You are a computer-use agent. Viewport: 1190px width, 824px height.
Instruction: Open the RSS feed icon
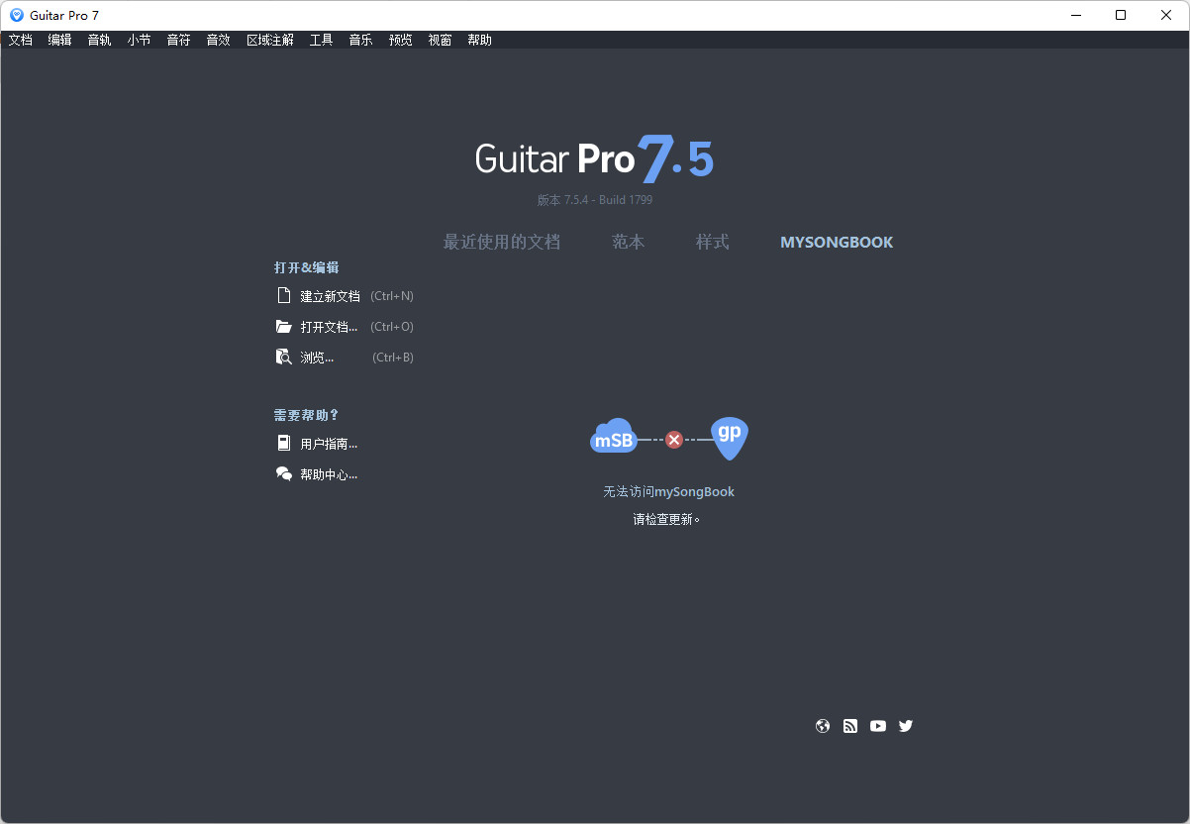pos(850,726)
